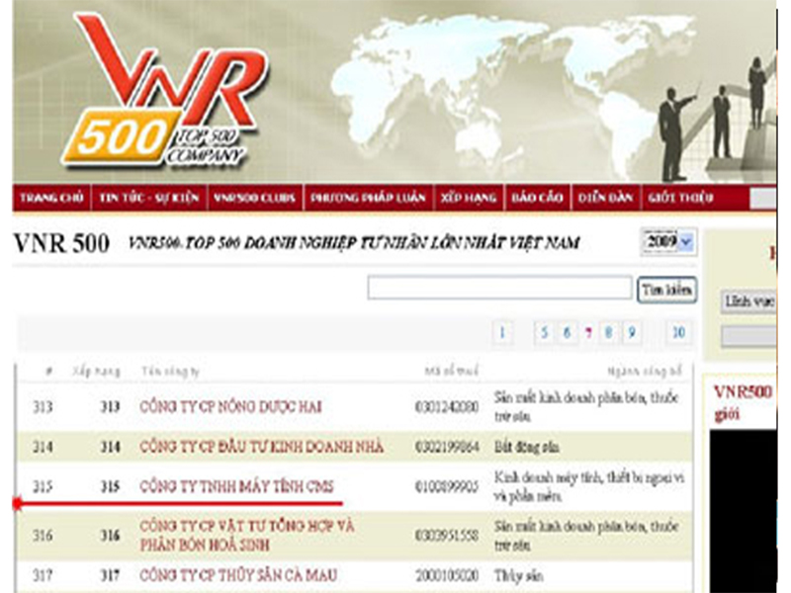
Task: Click bold rank number 316
Action: coord(110,535)
